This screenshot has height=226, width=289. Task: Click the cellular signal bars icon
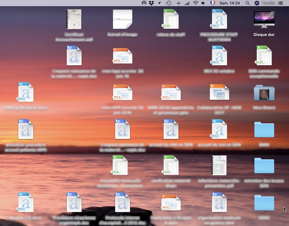pos(187,3)
